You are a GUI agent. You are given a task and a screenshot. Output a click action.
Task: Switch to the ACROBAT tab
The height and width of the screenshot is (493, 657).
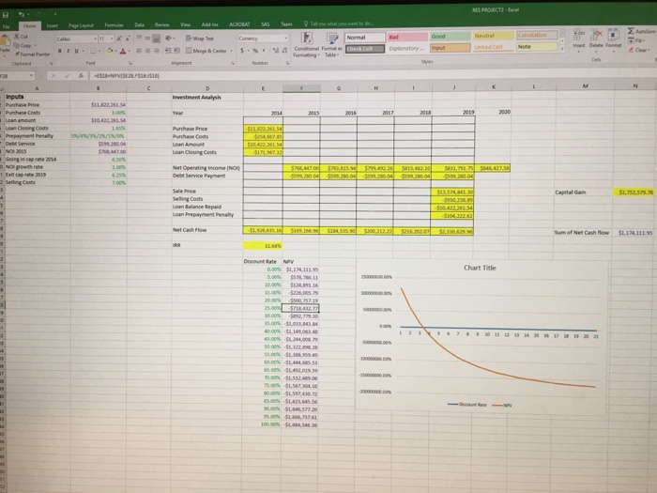(x=239, y=24)
